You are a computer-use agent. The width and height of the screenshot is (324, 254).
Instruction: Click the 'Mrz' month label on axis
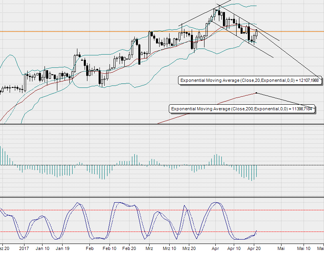(x=149, y=248)
